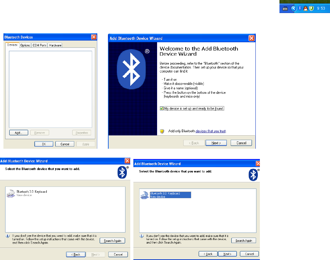Close the bottom-right wizard window

(258, 163)
